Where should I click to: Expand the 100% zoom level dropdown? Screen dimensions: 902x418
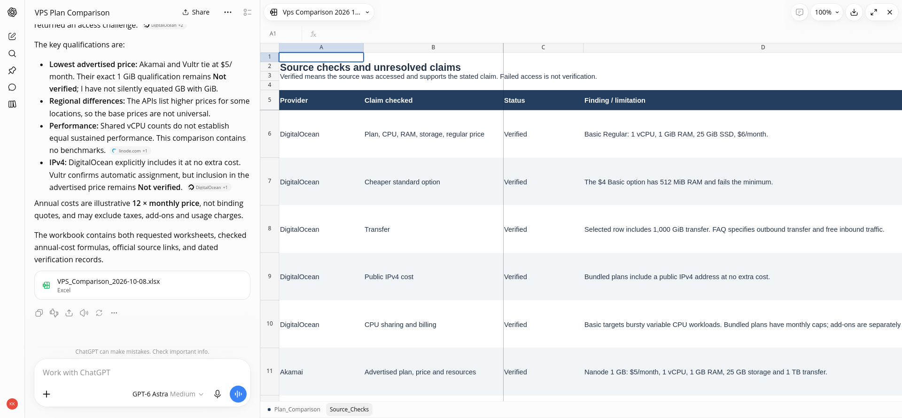coord(827,12)
